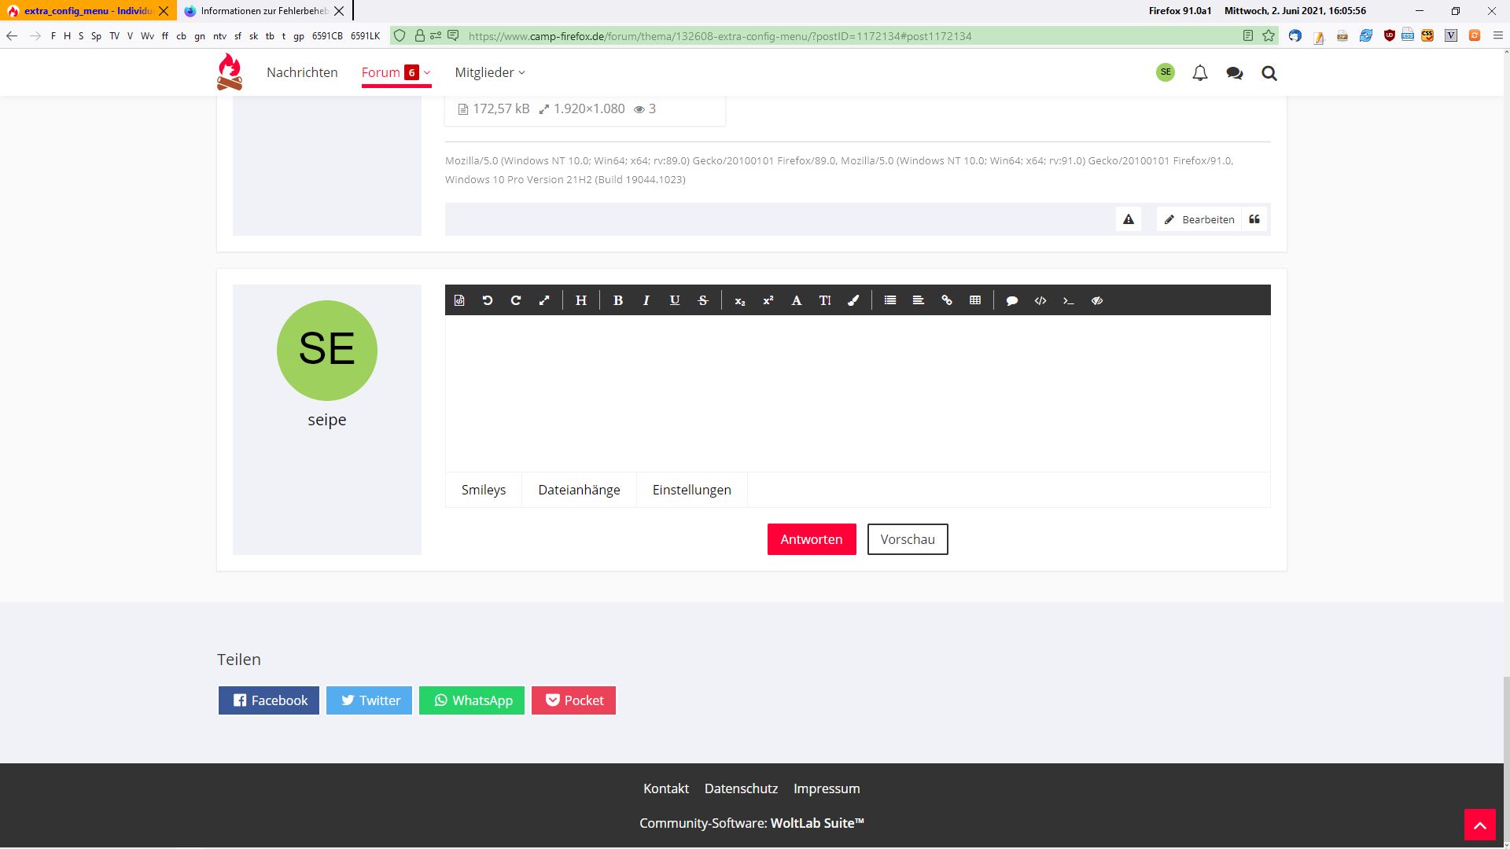The image size is (1510, 849).
Task: Click the quote speech bubble icon
Action: point(1012,300)
